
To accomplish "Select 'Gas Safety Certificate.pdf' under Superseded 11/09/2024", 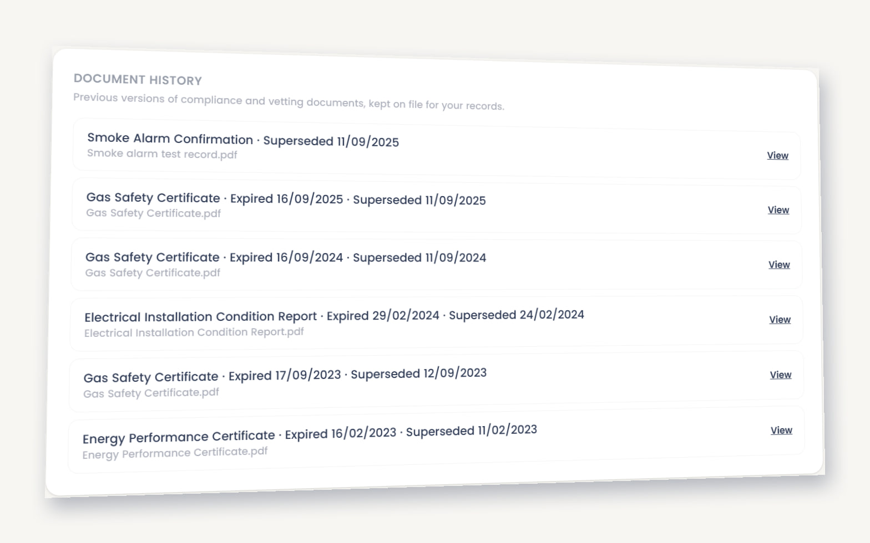I will pyautogui.click(x=153, y=273).
